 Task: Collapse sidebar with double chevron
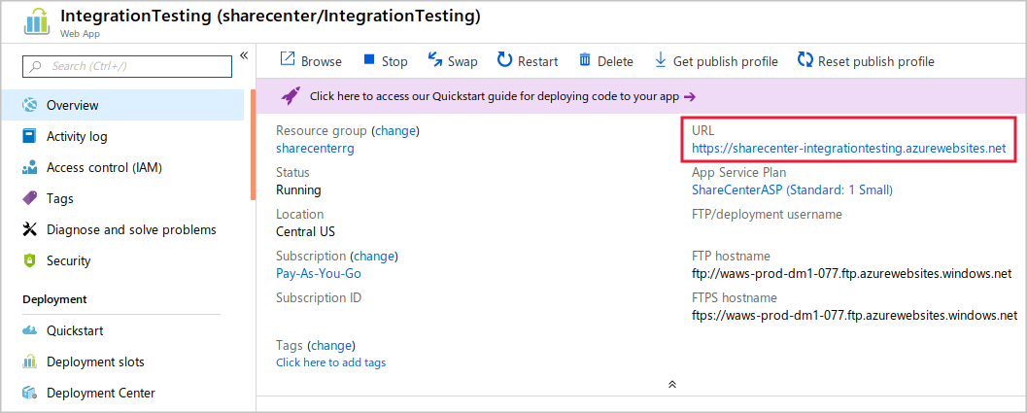coord(244,55)
